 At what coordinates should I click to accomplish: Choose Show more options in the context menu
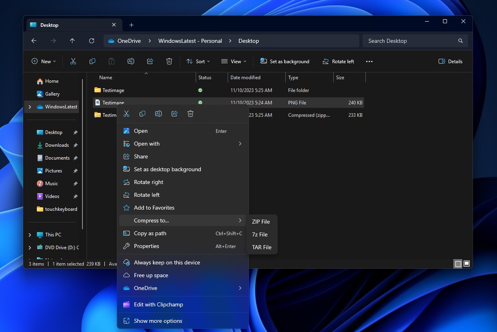point(158,321)
